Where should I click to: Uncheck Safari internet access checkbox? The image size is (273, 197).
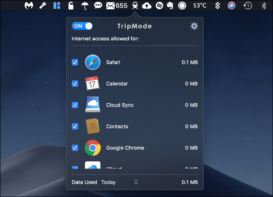pos(75,62)
